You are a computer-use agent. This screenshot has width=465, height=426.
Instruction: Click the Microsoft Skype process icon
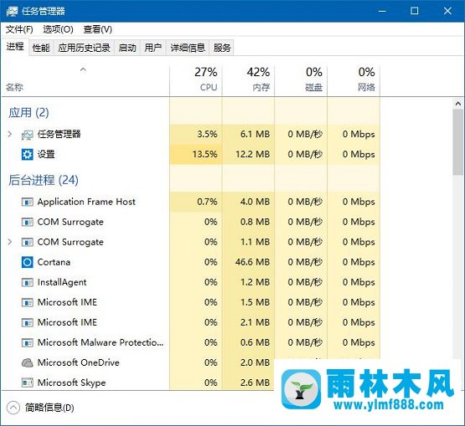[x=28, y=382]
